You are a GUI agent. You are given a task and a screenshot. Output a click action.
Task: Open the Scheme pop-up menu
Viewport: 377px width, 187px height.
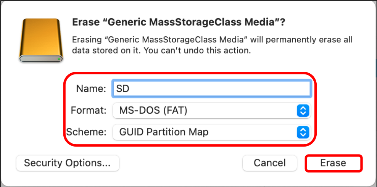coord(212,132)
